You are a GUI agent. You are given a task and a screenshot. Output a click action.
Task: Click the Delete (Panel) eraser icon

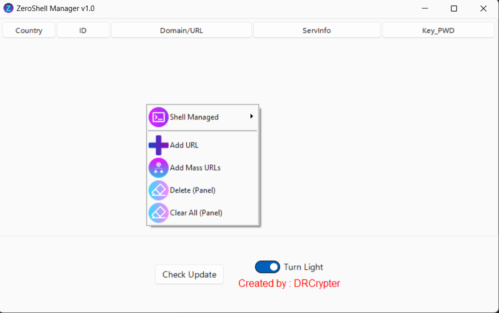pyautogui.click(x=159, y=190)
